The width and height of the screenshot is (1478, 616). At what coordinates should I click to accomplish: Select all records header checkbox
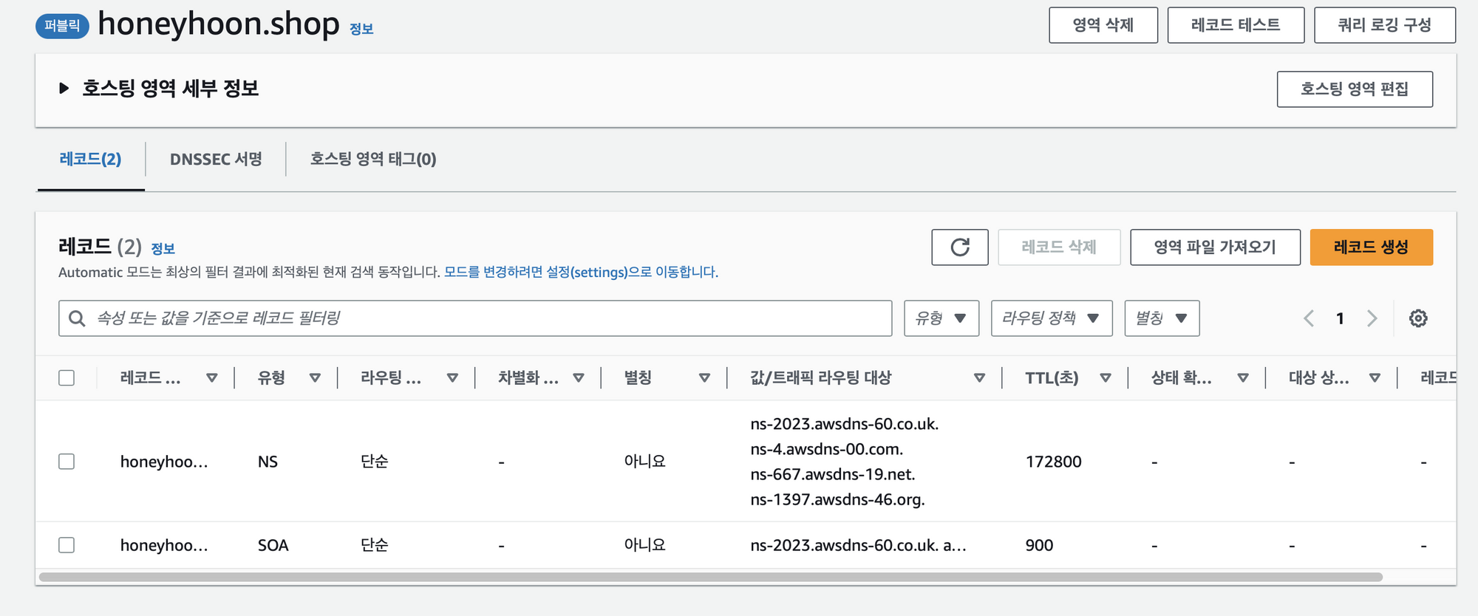(67, 378)
